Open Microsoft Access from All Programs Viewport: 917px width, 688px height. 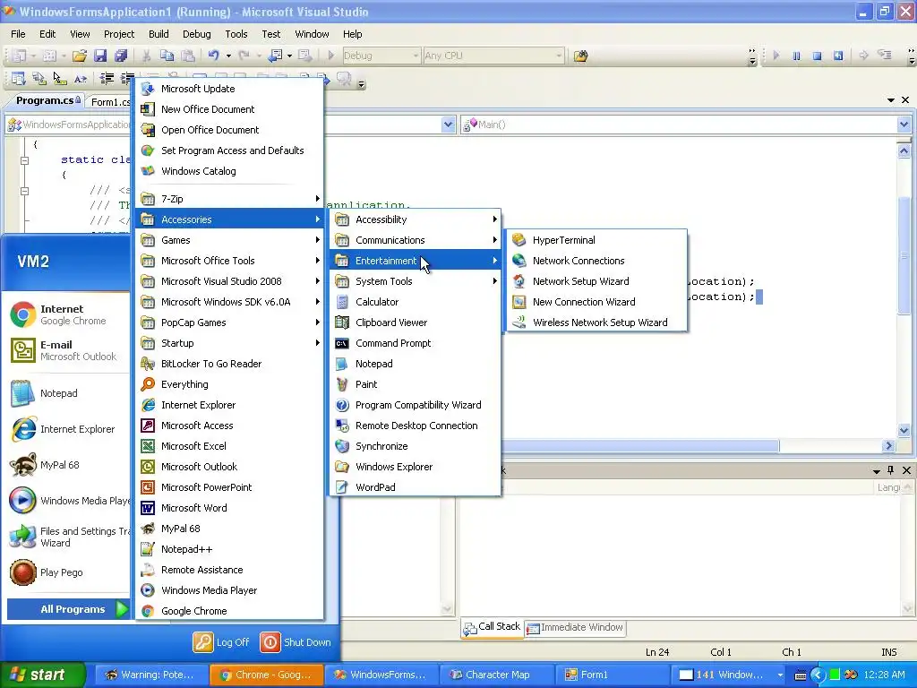(x=230, y=426)
